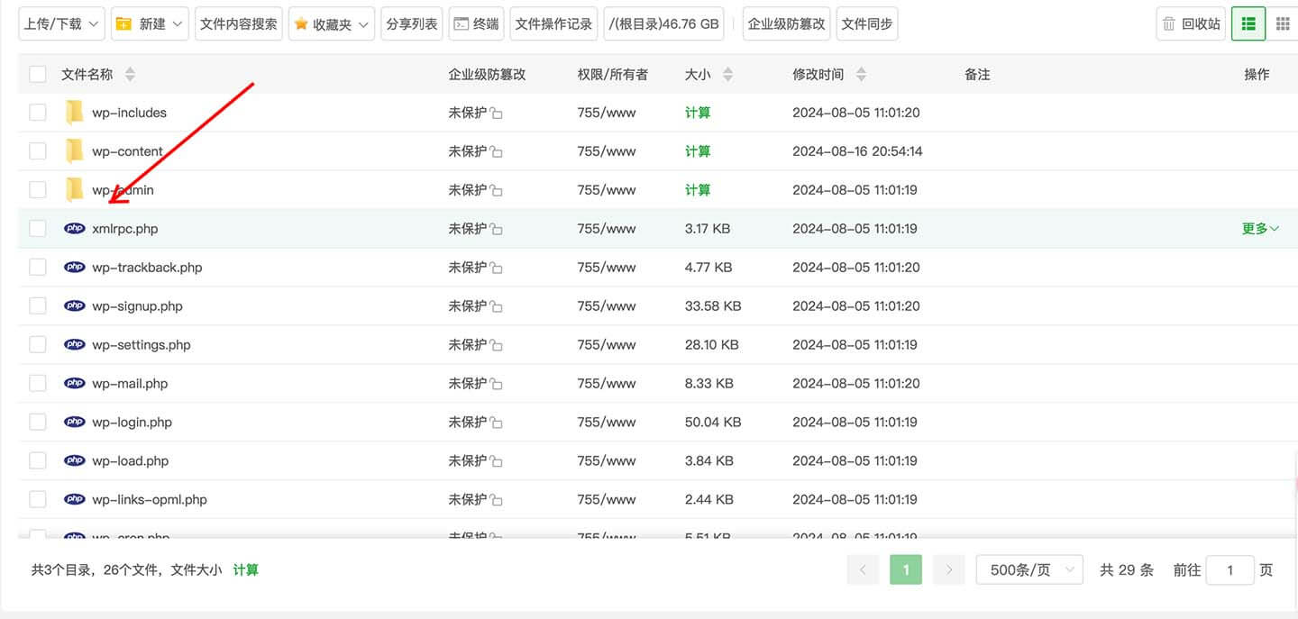
Task: Check the wp-includes row checkbox
Action: pos(38,113)
